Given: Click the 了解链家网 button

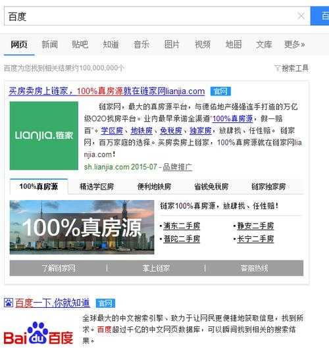Looking at the screenshot, I should tap(59, 268).
